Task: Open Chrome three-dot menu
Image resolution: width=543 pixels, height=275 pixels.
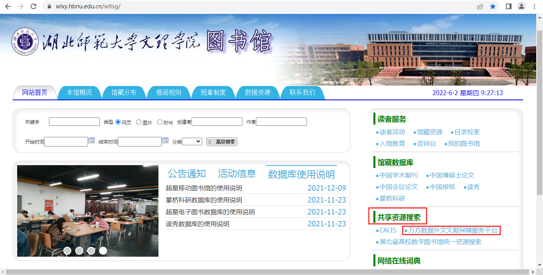Action: click(534, 6)
